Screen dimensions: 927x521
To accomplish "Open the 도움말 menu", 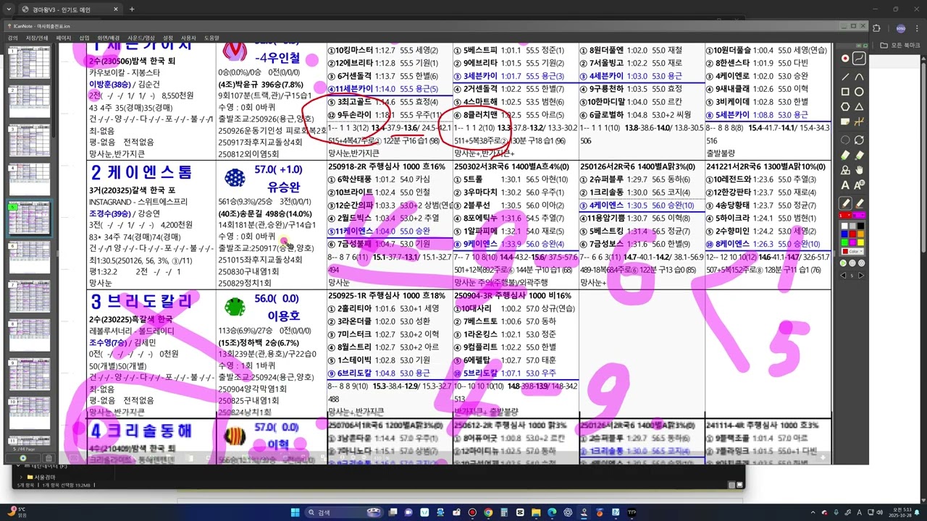I will 211,38.
